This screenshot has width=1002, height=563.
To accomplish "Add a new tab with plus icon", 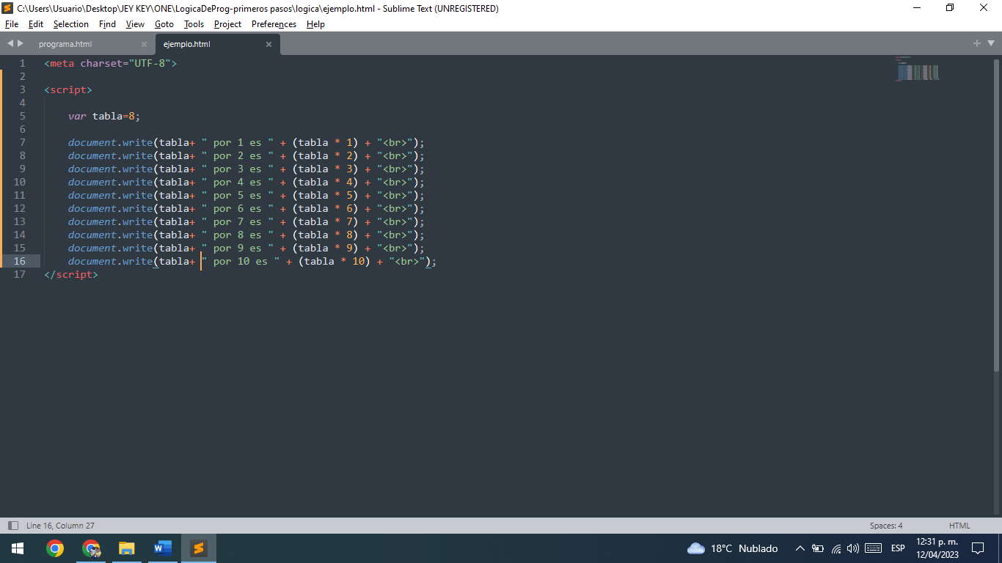I will [976, 43].
